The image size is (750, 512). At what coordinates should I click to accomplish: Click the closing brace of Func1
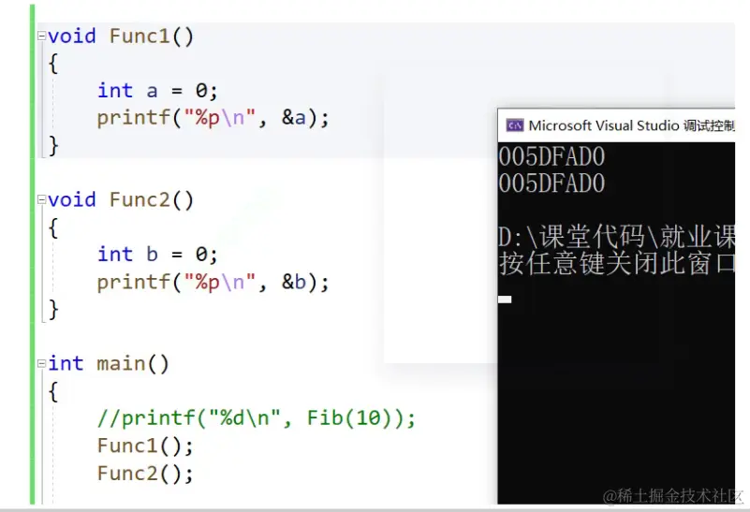tap(53, 145)
